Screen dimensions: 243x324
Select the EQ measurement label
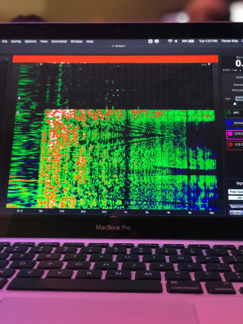[239, 145]
